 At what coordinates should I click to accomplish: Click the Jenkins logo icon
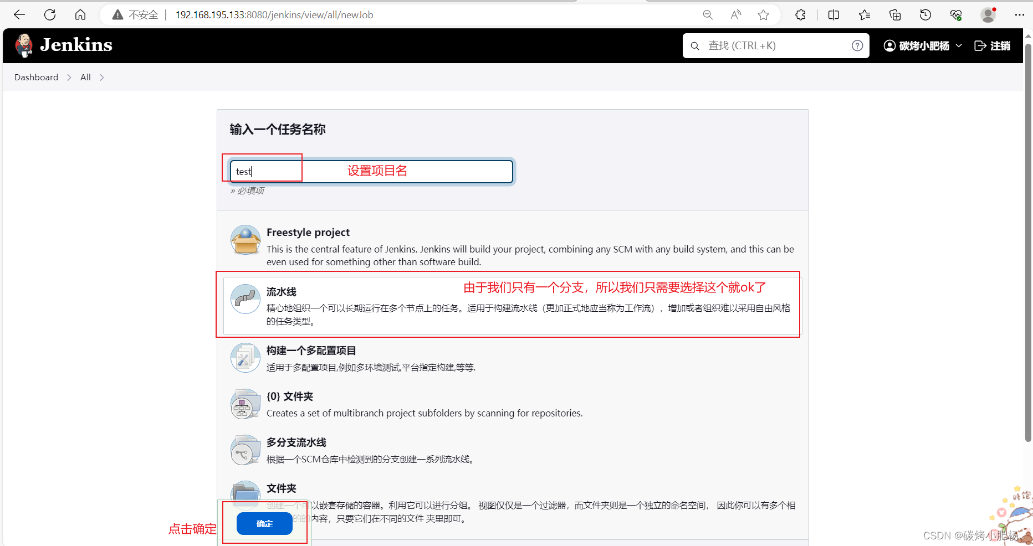tap(23, 45)
